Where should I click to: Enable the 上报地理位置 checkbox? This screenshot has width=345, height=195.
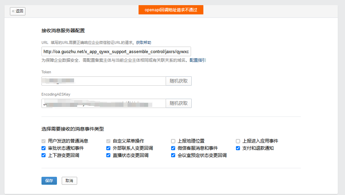[173, 141]
